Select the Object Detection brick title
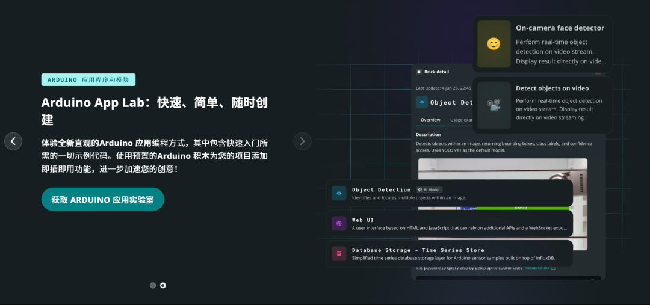 tap(382, 189)
